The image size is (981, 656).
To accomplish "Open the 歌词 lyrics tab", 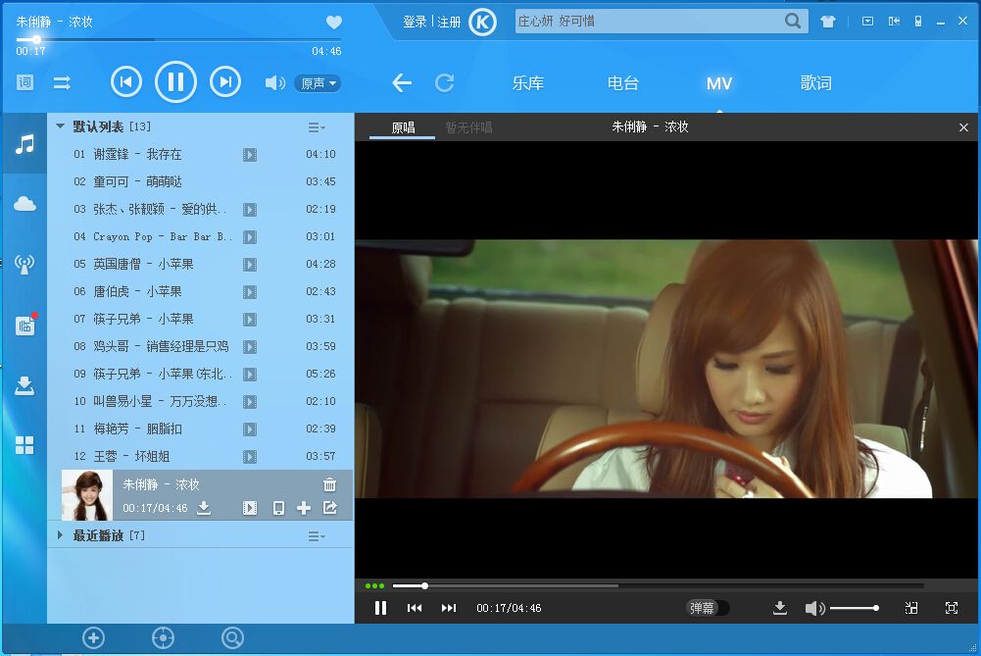I will (x=815, y=83).
